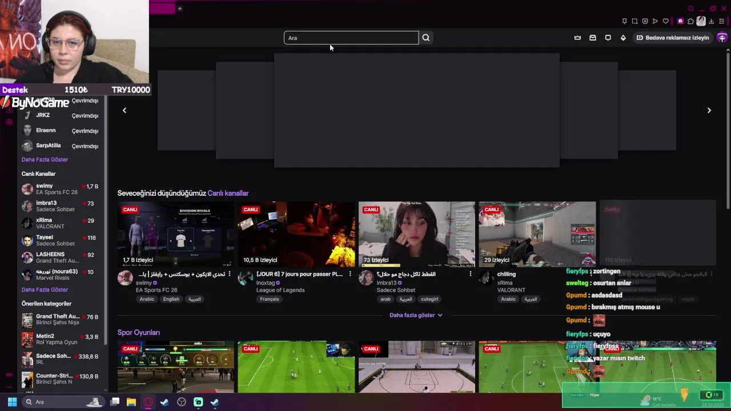Open swimy EA Sports FC stream thumbnail
The width and height of the screenshot is (731, 411).
(176, 234)
